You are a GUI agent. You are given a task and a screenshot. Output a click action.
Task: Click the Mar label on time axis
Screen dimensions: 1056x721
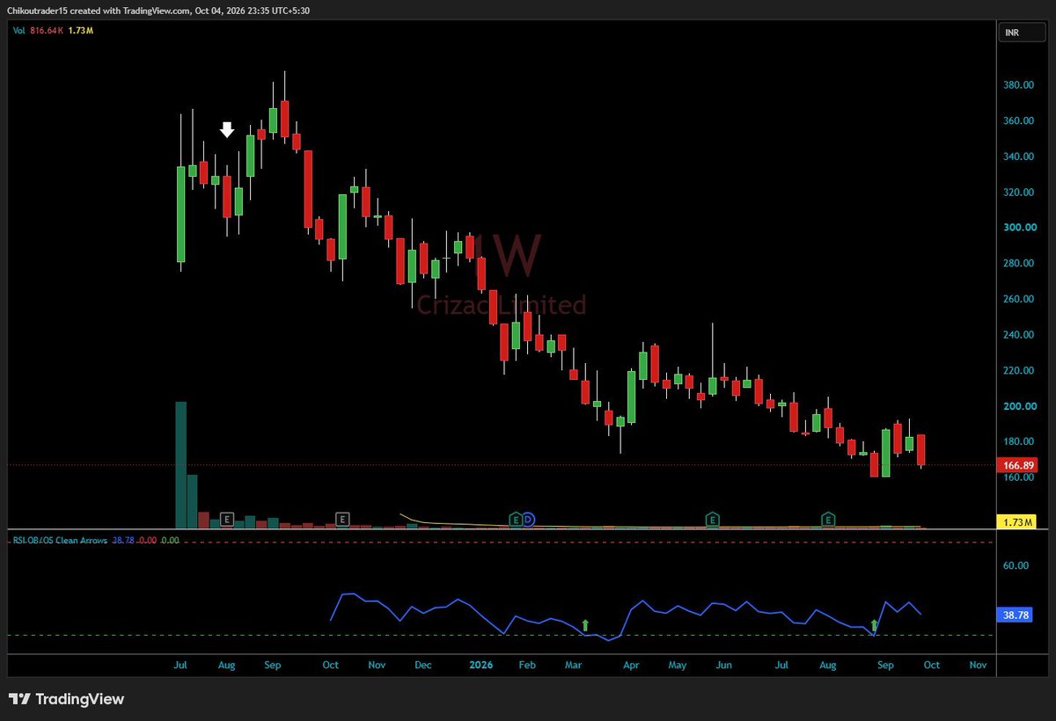[x=574, y=666]
